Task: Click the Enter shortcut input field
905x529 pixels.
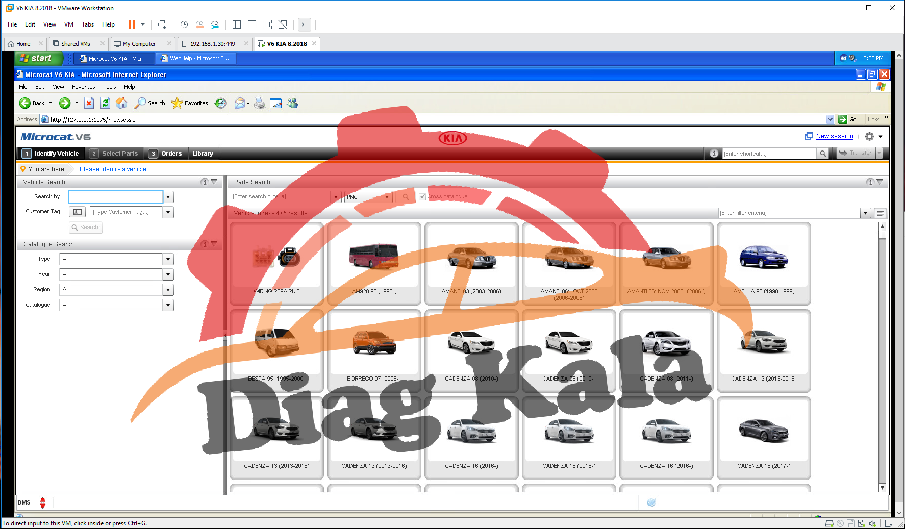Action: tap(769, 153)
